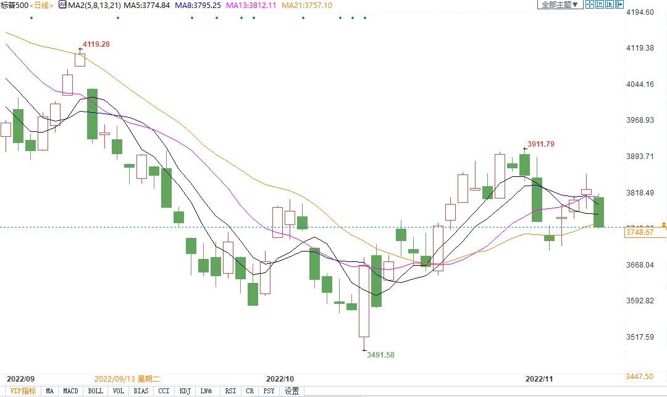
Task: Open the 全部主题 dropdown
Action: pos(560,5)
